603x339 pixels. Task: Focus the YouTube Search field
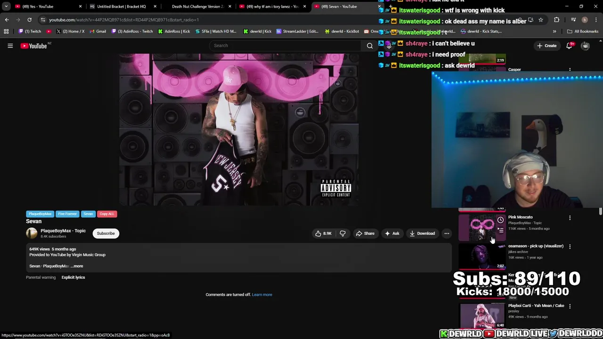(x=285, y=46)
